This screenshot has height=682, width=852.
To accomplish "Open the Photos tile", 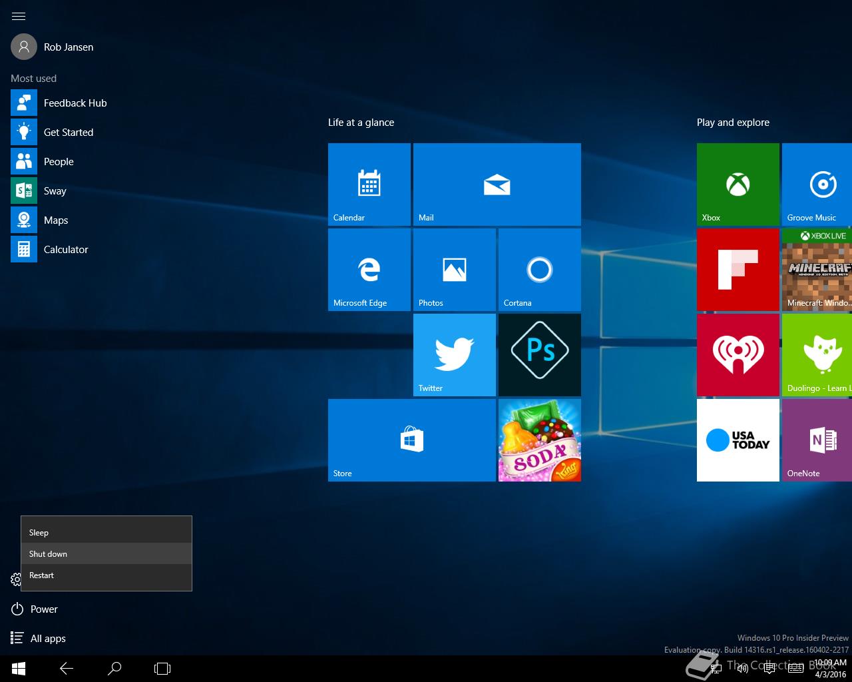I will 455,270.
